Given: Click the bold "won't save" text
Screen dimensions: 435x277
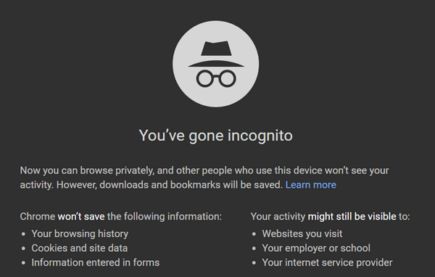Looking at the screenshot, I should coord(81,217).
